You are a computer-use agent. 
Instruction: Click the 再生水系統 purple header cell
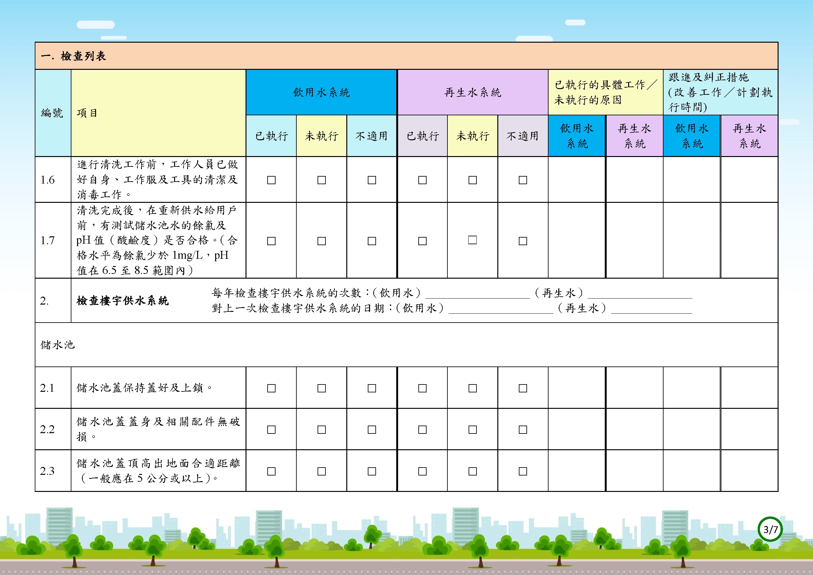pyautogui.click(x=473, y=92)
